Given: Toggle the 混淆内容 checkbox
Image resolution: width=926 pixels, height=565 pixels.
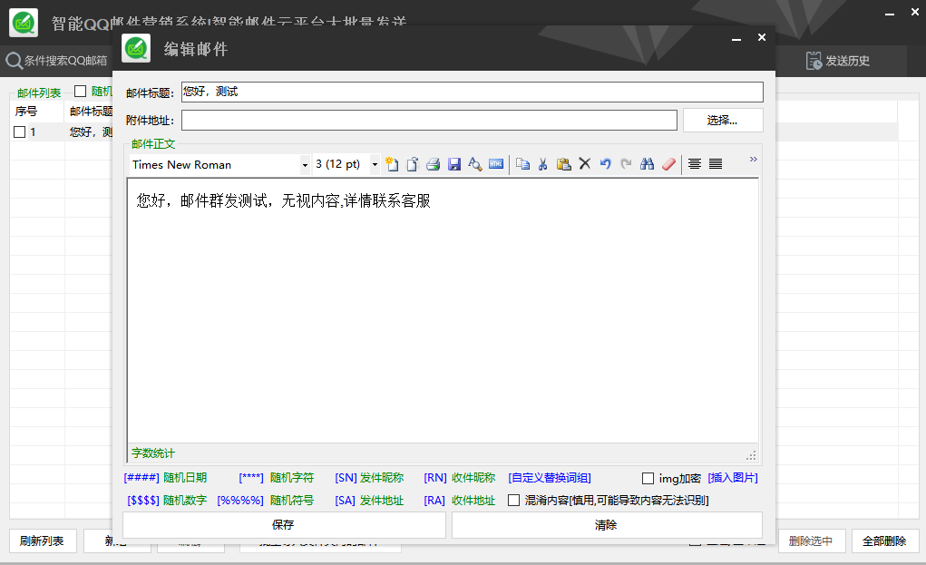Looking at the screenshot, I should pyautogui.click(x=514, y=500).
